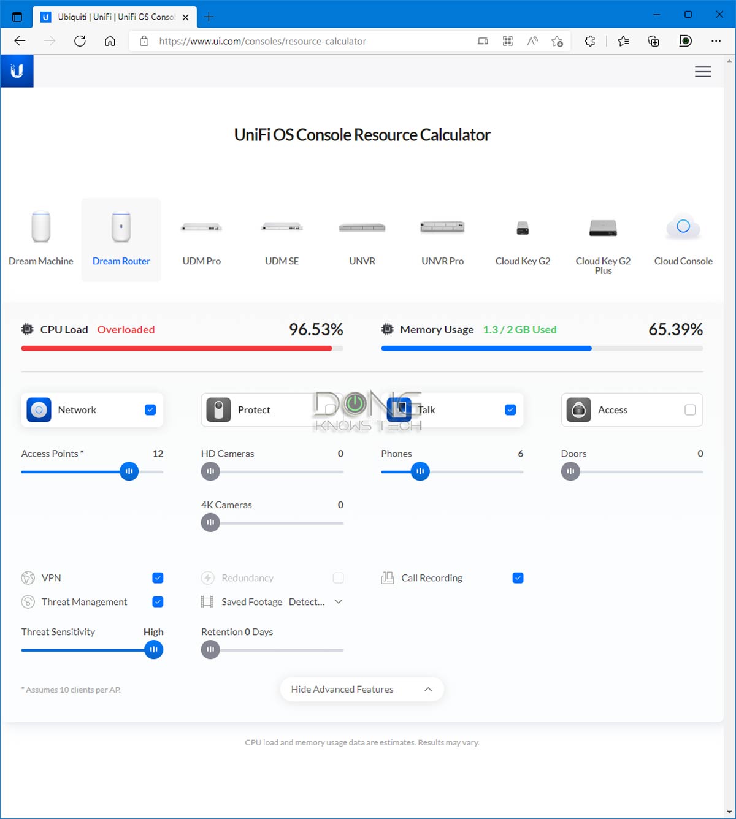Refresh the current page

(80, 41)
